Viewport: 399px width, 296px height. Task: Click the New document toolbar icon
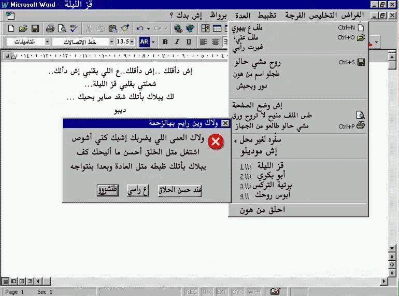11,28
